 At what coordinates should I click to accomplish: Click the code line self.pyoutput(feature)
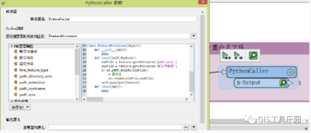pyautogui.click(x=121, y=83)
